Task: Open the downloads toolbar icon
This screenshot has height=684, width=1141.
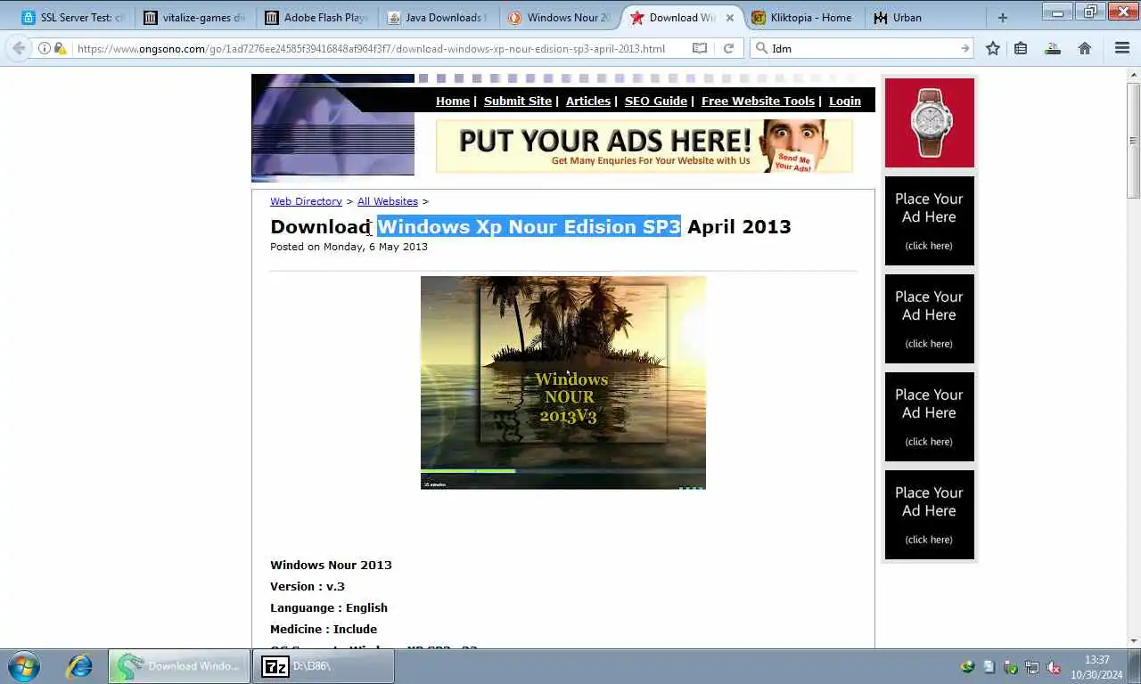Action: tap(1053, 48)
